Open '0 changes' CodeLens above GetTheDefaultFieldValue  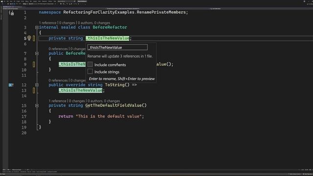coord(77,101)
